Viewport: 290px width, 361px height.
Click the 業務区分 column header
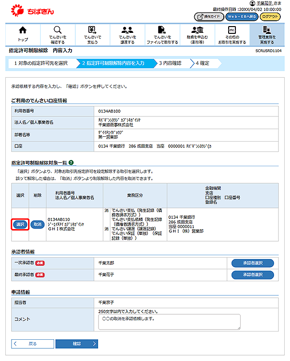pyautogui.click(x=135, y=195)
